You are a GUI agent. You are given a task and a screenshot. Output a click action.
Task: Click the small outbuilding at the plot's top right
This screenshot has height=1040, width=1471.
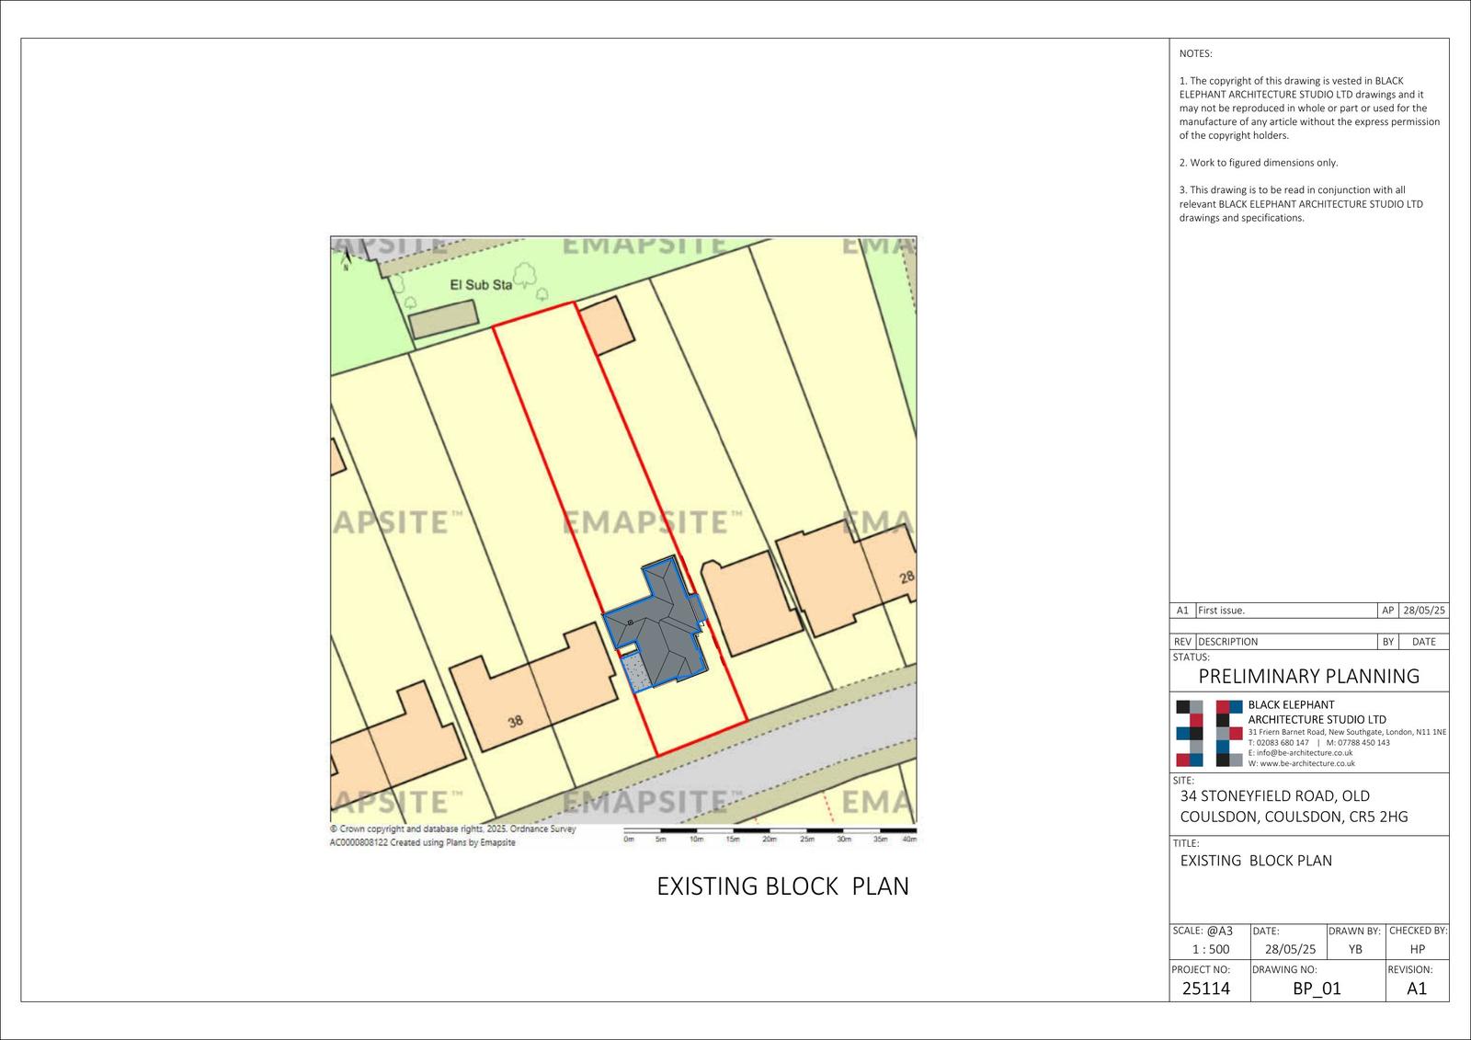coord(607,326)
